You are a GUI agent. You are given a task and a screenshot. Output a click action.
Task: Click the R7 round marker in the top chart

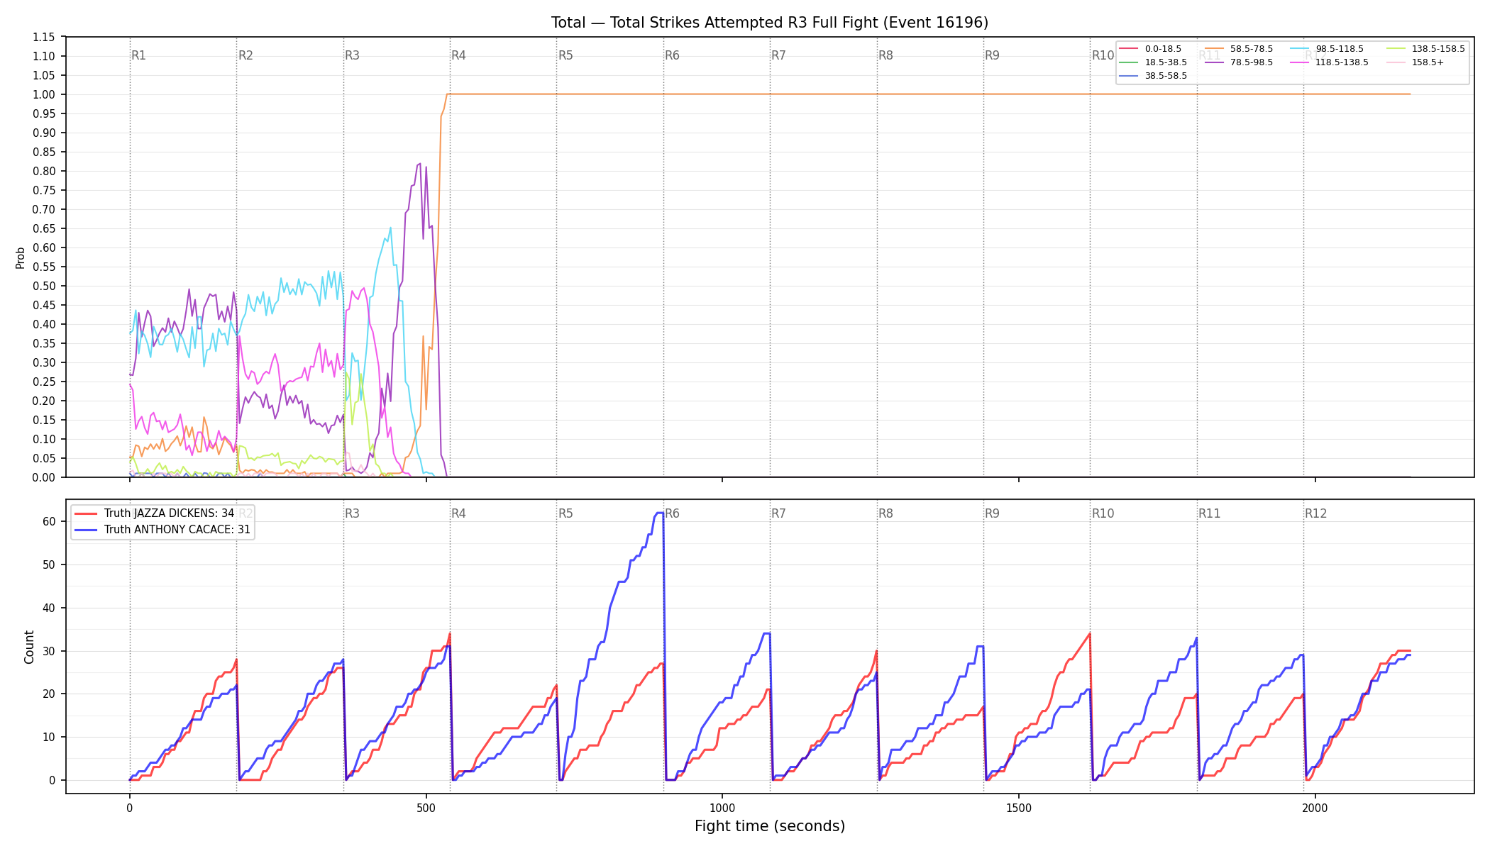pos(778,55)
